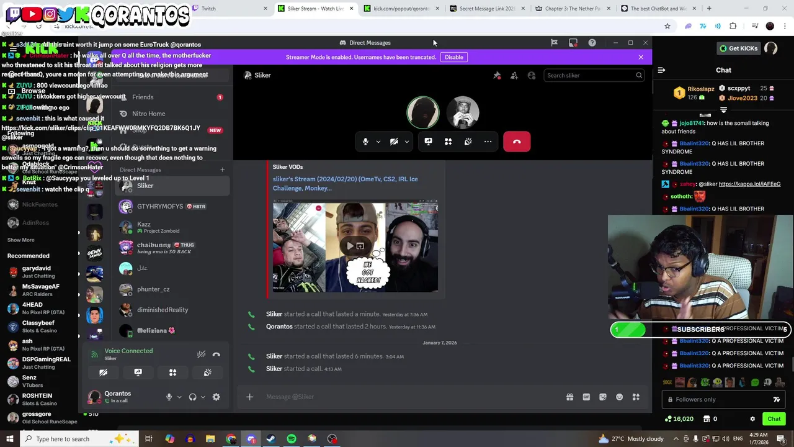The image size is (794, 447).
Task: Open DM with GTYHRYMOFYS
Action: pos(172,206)
